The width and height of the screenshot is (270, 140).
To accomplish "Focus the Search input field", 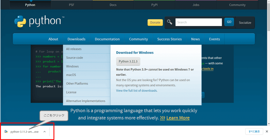I will click(x=198, y=22).
